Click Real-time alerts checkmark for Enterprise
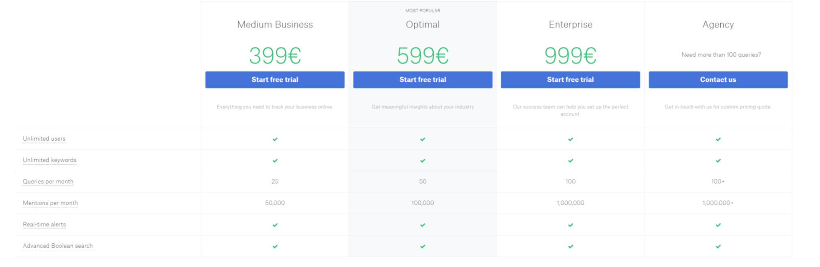Image resolution: width=820 pixels, height=267 pixels. click(571, 225)
